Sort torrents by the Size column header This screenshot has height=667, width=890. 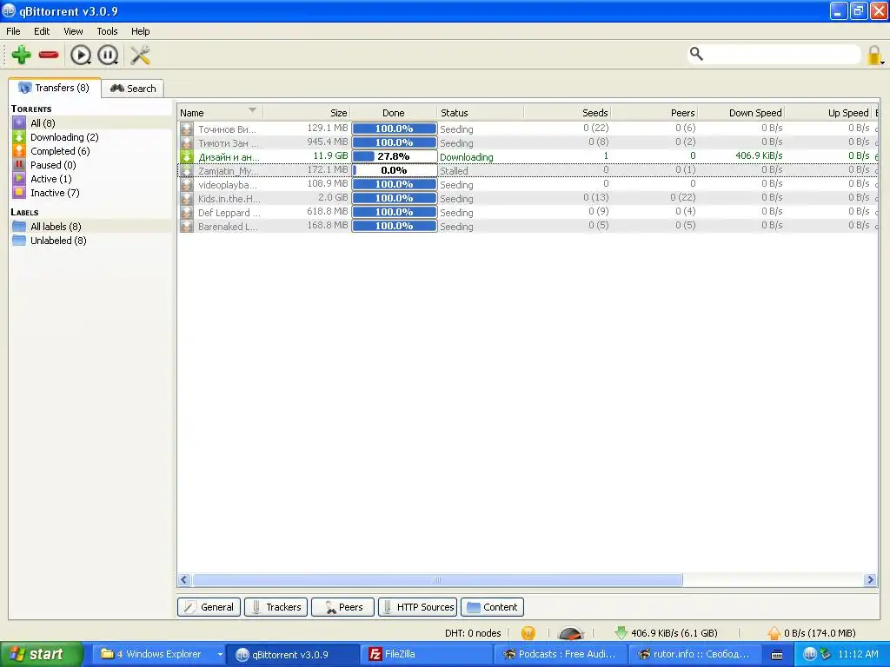click(x=307, y=112)
